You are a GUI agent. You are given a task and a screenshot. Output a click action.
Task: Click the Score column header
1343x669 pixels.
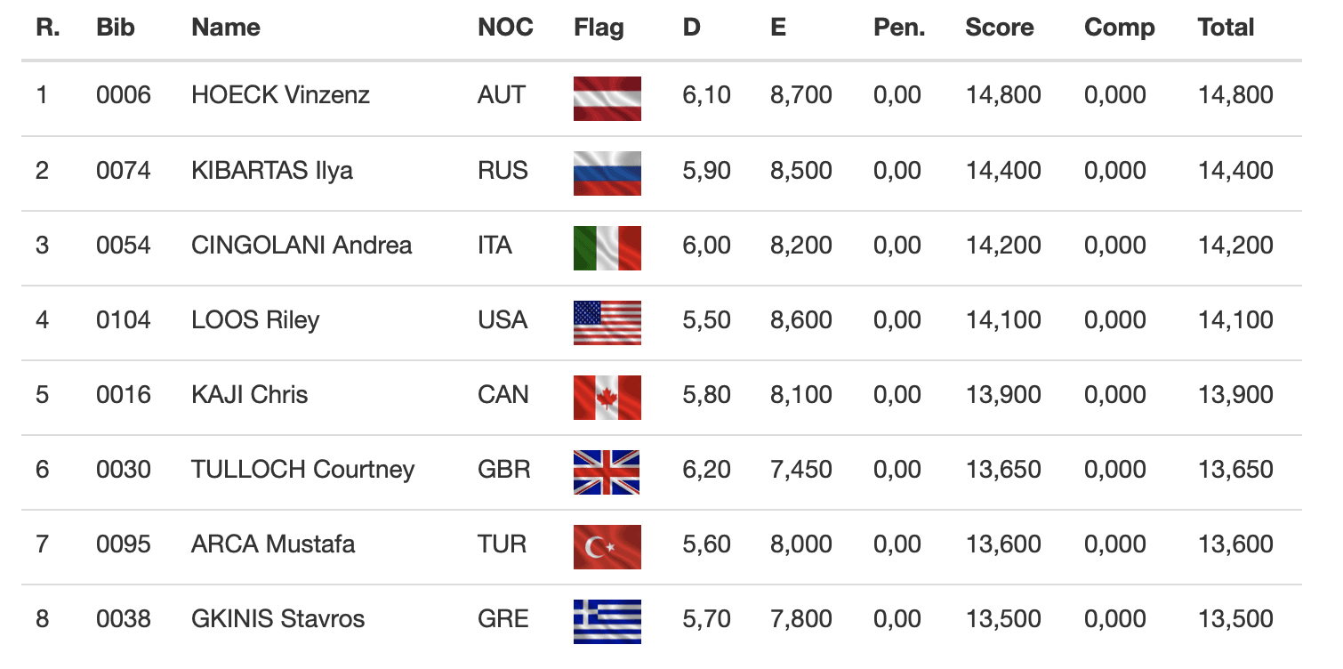click(x=999, y=28)
